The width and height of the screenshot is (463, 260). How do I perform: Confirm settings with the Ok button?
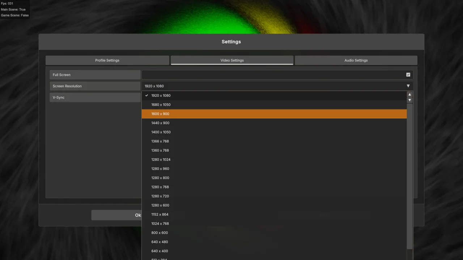pyautogui.click(x=116, y=215)
